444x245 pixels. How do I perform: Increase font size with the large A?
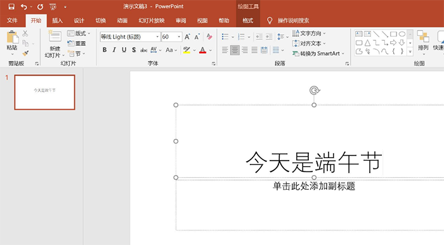187,37
